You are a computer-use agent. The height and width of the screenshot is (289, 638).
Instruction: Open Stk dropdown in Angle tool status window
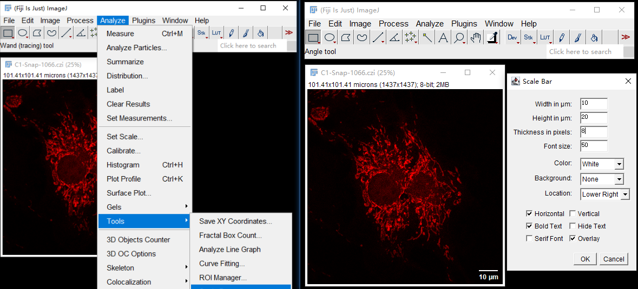pos(529,38)
